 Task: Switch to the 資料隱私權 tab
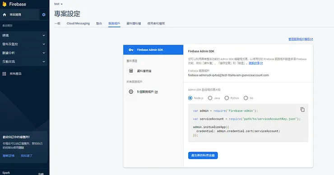pos(134,24)
